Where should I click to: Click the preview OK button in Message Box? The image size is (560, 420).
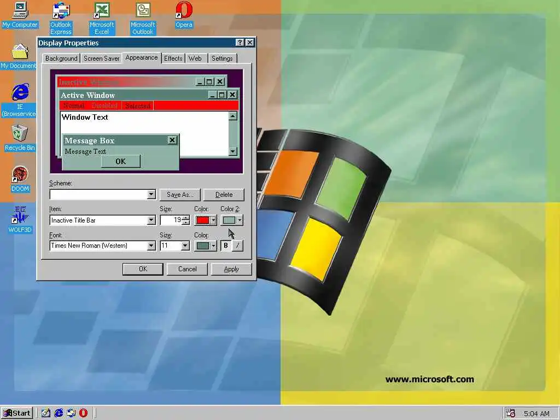pos(121,161)
